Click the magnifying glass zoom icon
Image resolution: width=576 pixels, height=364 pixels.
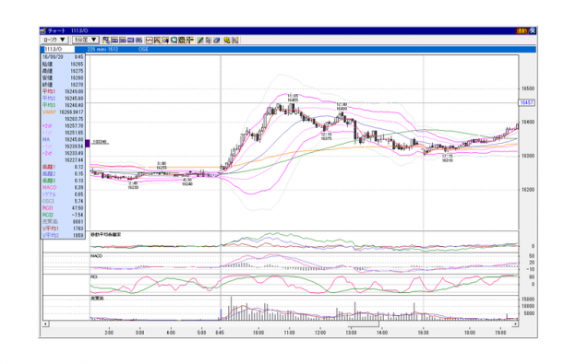[x=174, y=40]
